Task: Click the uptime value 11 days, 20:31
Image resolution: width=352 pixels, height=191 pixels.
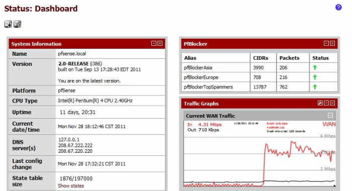Action: 77,112
